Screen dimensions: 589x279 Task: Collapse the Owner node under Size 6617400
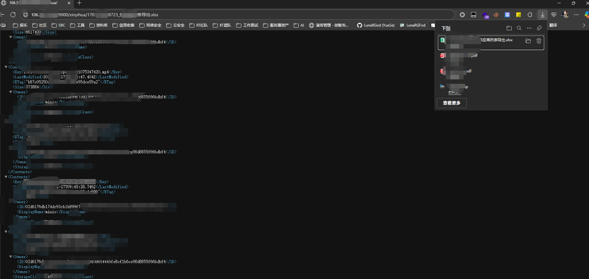click(x=11, y=37)
